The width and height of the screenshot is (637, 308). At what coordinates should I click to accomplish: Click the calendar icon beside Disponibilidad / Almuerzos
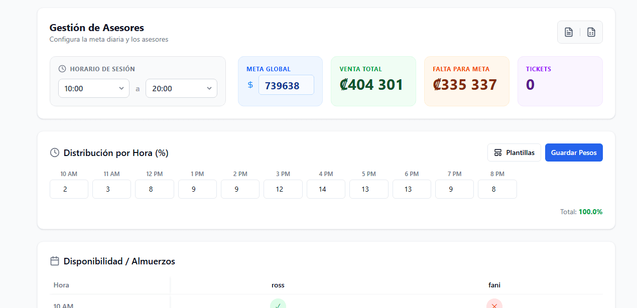55,261
